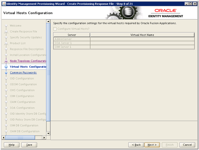Go back with the Back button

(136, 145)
